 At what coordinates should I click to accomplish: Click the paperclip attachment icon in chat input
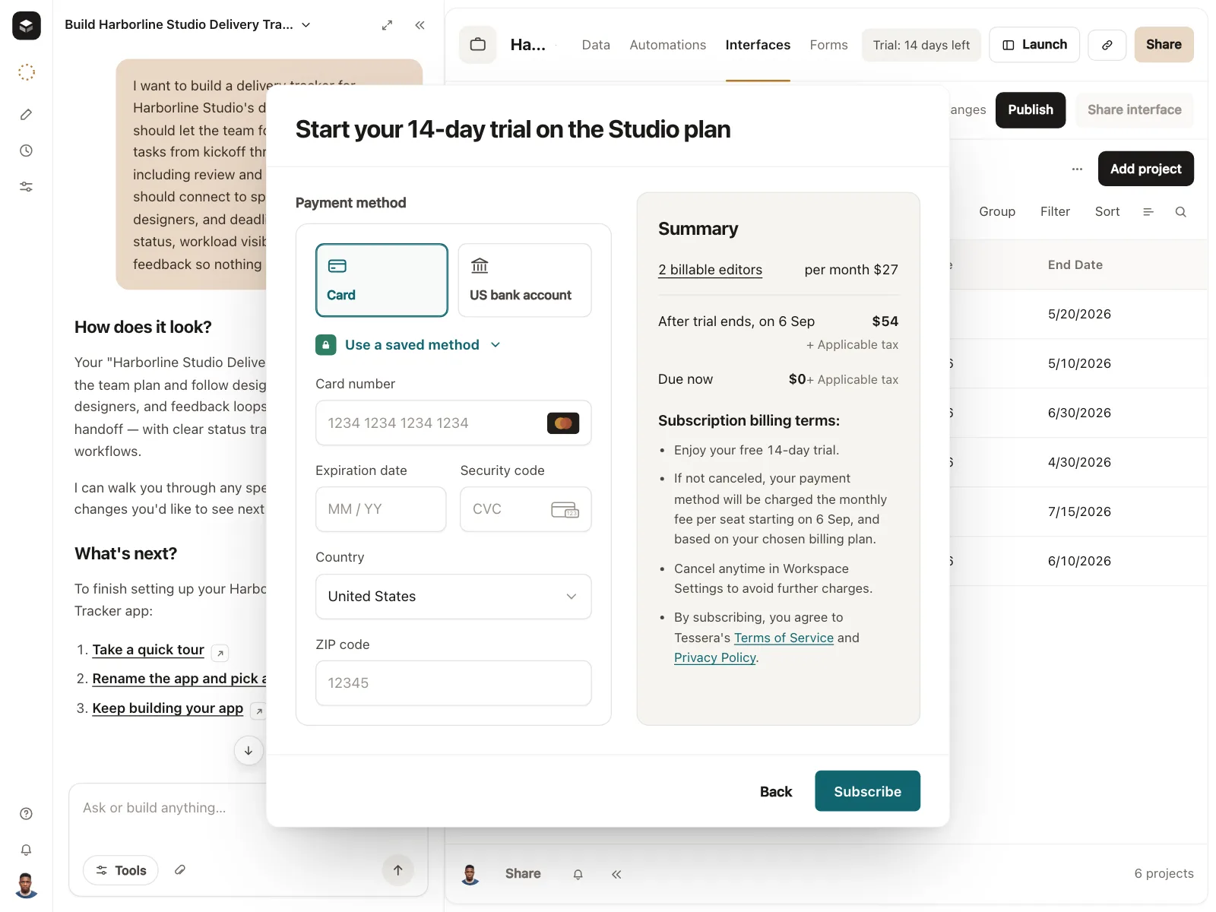(x=180, y=870)
